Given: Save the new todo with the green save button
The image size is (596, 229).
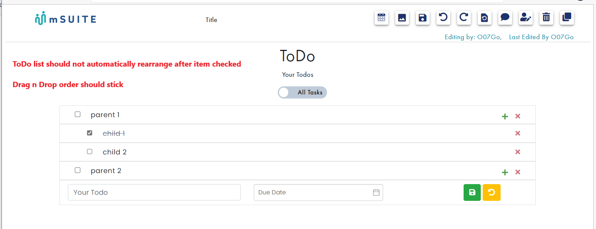Looking at the screenshot, I should click(472, 192).
